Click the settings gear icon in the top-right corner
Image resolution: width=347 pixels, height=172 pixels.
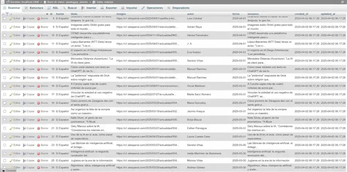tap(343, 2)
